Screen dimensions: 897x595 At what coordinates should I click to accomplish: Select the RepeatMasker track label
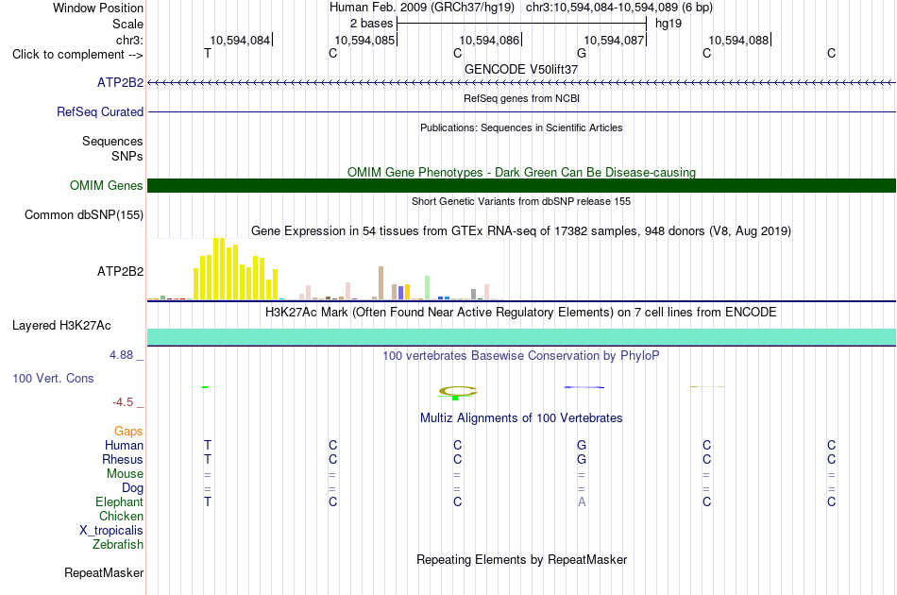(x=104, y=572)
